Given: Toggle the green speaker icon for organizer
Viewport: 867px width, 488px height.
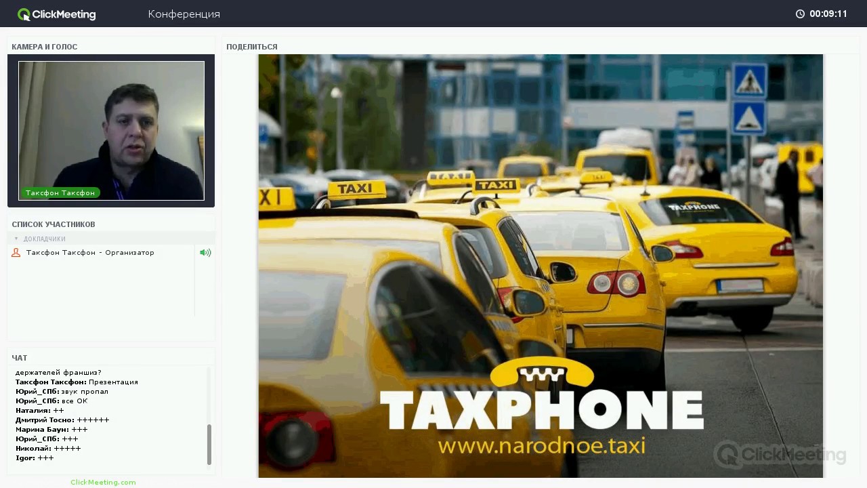Looking at the screenshot, I should (x=205, y=253).
